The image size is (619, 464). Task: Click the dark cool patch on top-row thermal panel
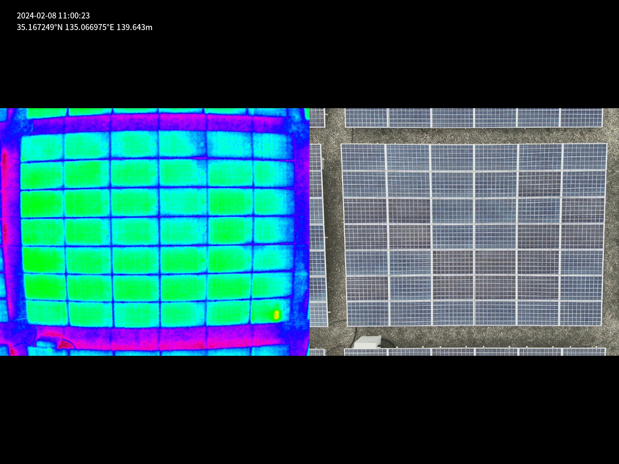[x=199, y=148]
